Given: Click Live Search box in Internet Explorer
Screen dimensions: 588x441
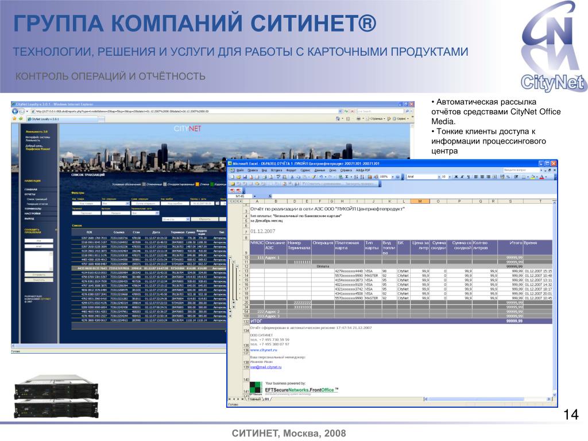Looking at the screenshot, I should tap(380, 111).
